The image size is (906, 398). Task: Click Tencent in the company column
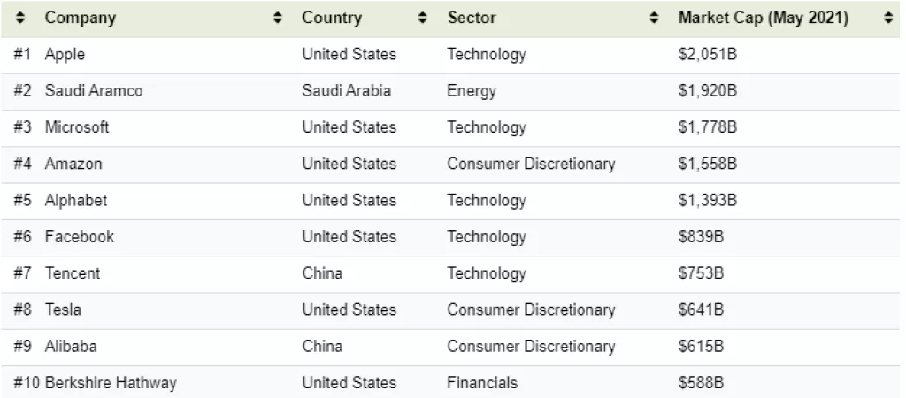click(73, 273)
